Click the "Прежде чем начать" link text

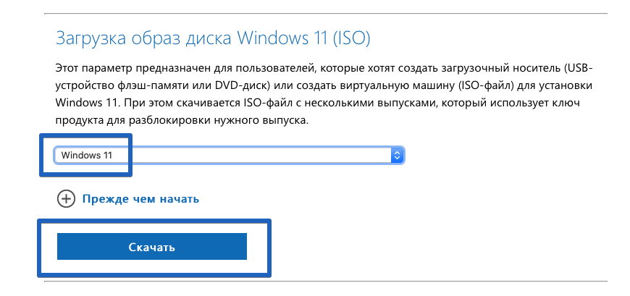pos(140,199)
